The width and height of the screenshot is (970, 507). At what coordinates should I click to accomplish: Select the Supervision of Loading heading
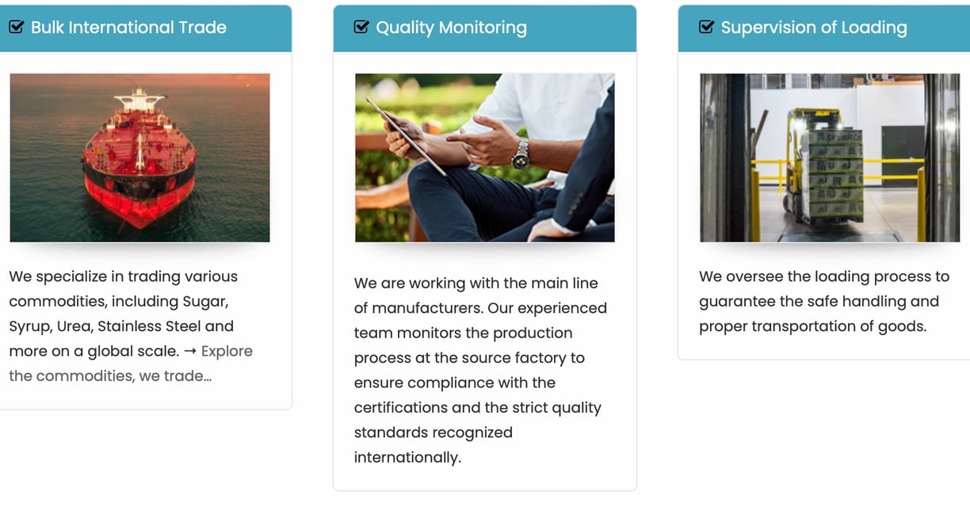[814, 28]
